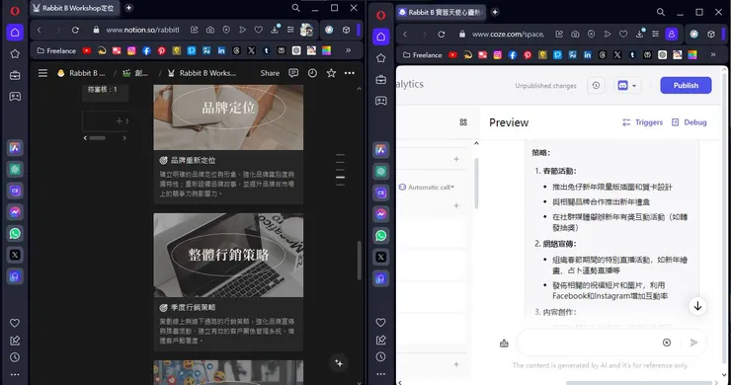This screenshot has height=385, width=731.
Task: Expand Automatic call dropdown in Coze
Action: coord(427,187)
